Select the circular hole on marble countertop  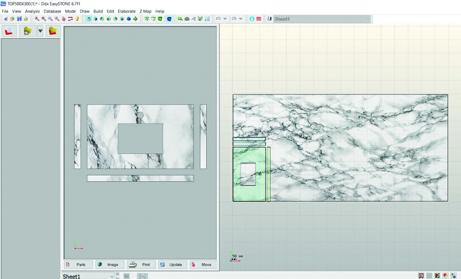(x=140, y=115)
